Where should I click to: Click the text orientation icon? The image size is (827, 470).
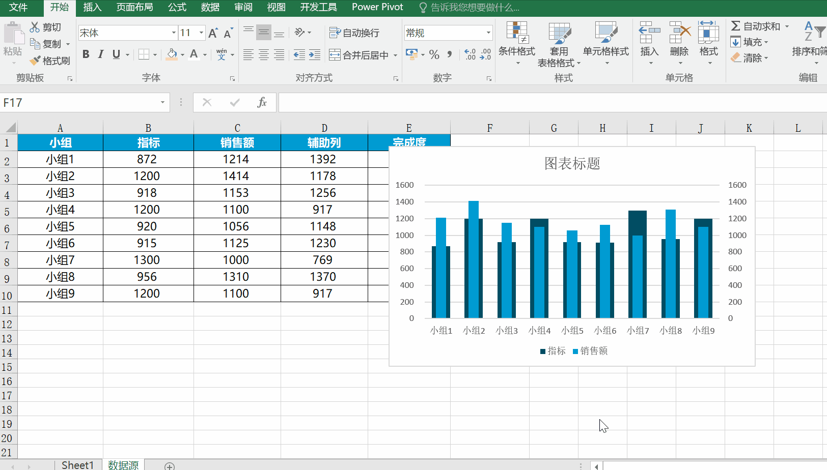tap(300, 33)
